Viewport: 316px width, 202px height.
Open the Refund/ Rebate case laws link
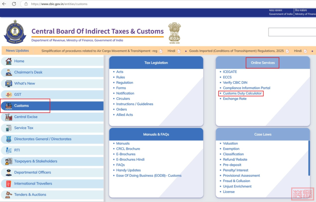pos(235,160)
